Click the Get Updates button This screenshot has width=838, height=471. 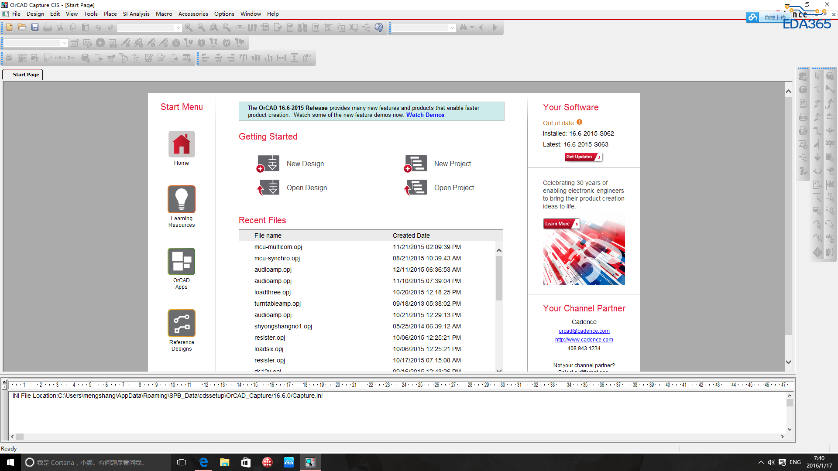tap(583, 157)
